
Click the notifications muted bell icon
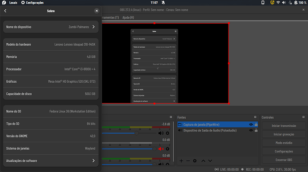(x=163, y=3)
